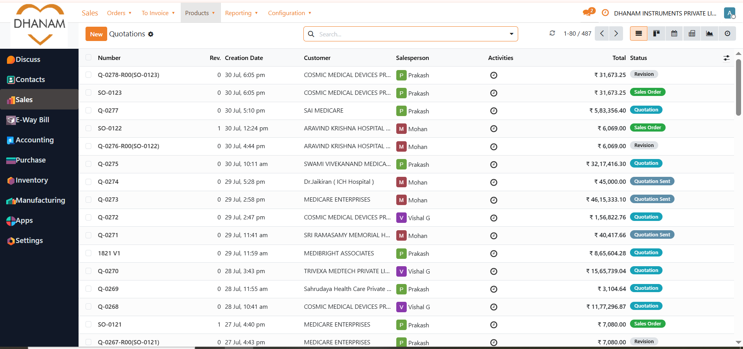Click Quotation Sent status of Q-0274

click(652, 181)
